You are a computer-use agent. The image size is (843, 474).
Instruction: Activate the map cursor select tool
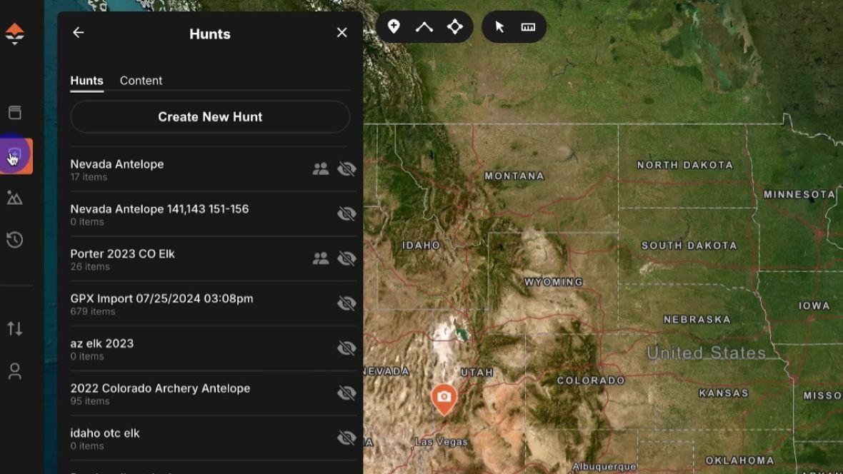pos(501,26)
